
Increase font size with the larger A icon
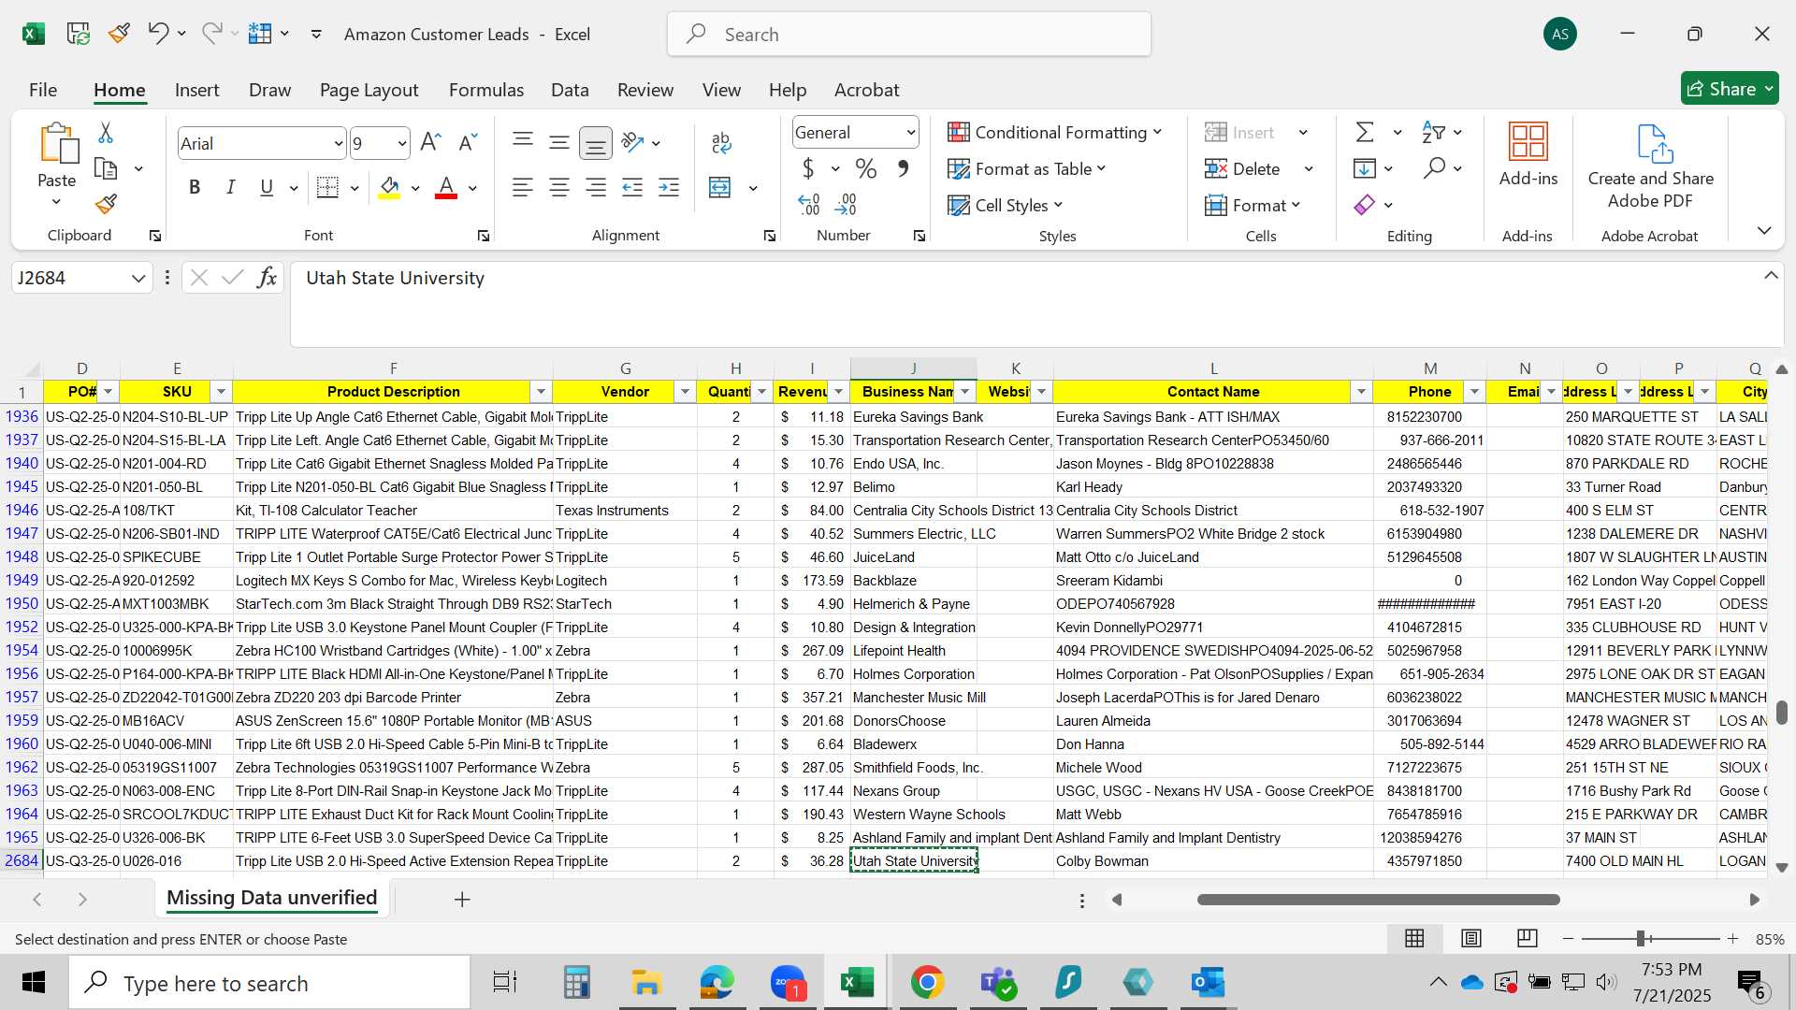pyautogui.click(x=430, y=142)
